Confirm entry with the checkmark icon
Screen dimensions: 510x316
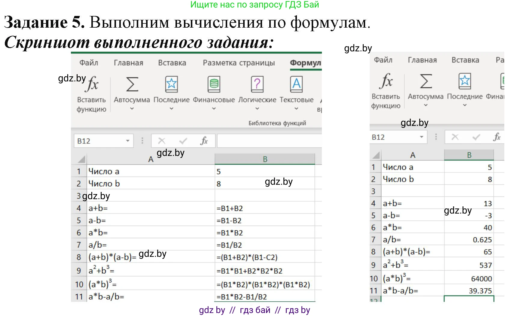pyautogui.click(x=183, y=141)
